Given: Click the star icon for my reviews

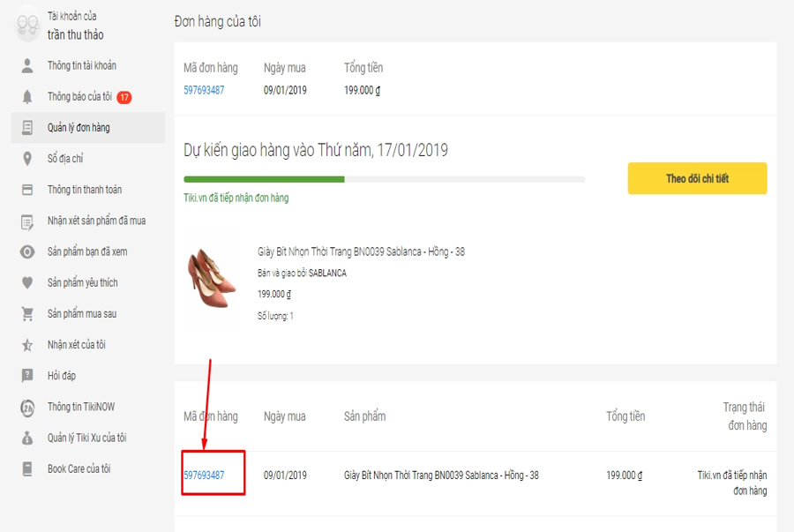Looking at the screenshot, I should [x=27, y=345].
